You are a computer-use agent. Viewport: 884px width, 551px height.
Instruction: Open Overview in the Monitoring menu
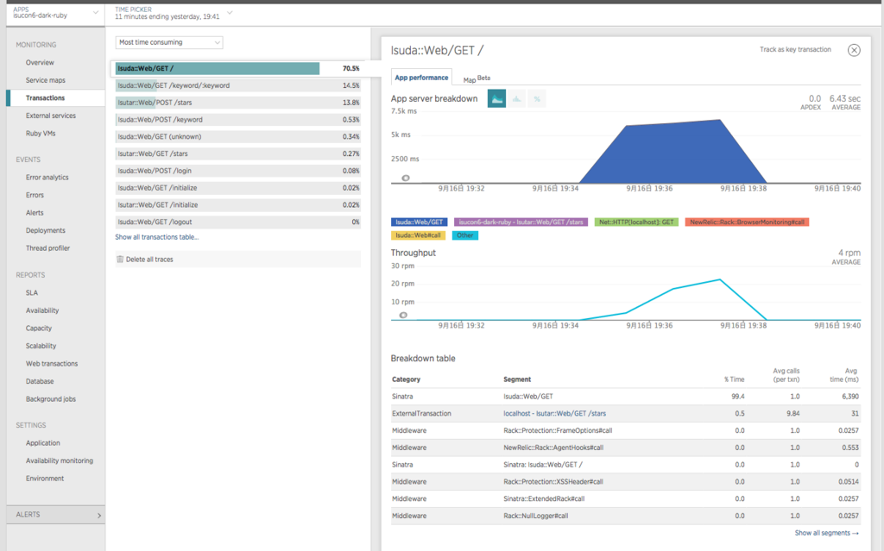40,63
